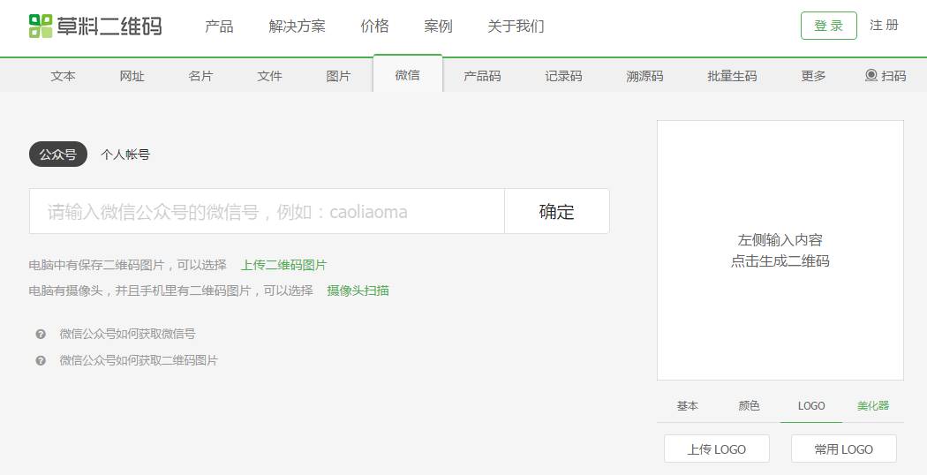
Task: Open 关于我们 in the top navigation
Action: 516,26
